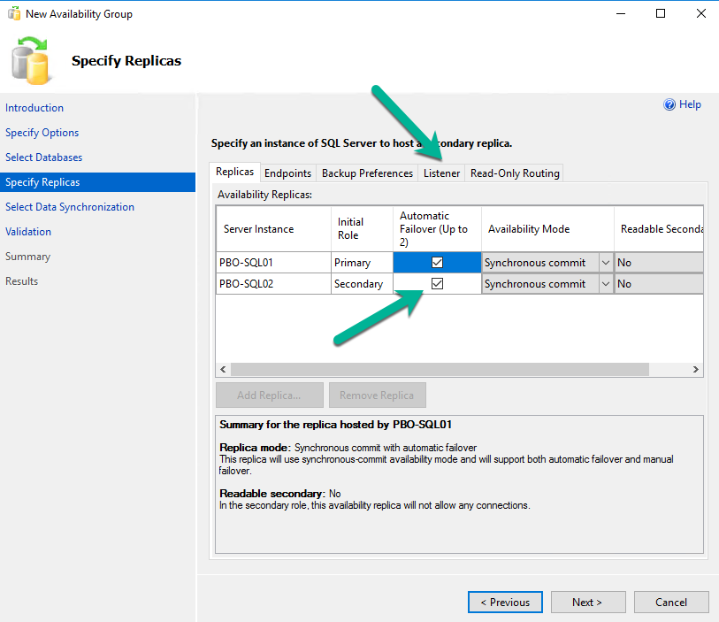Click the scroll-right arrow of replicas grid
The height and width of the screenshot is (622, 719).
(696, 369)
